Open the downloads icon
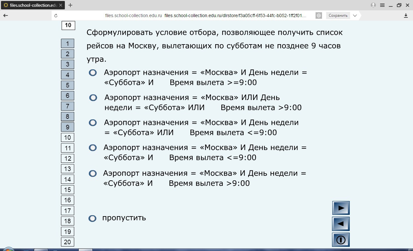Image resolution: width=413 pixels, height=251 pixels. (x=406, y=15)
